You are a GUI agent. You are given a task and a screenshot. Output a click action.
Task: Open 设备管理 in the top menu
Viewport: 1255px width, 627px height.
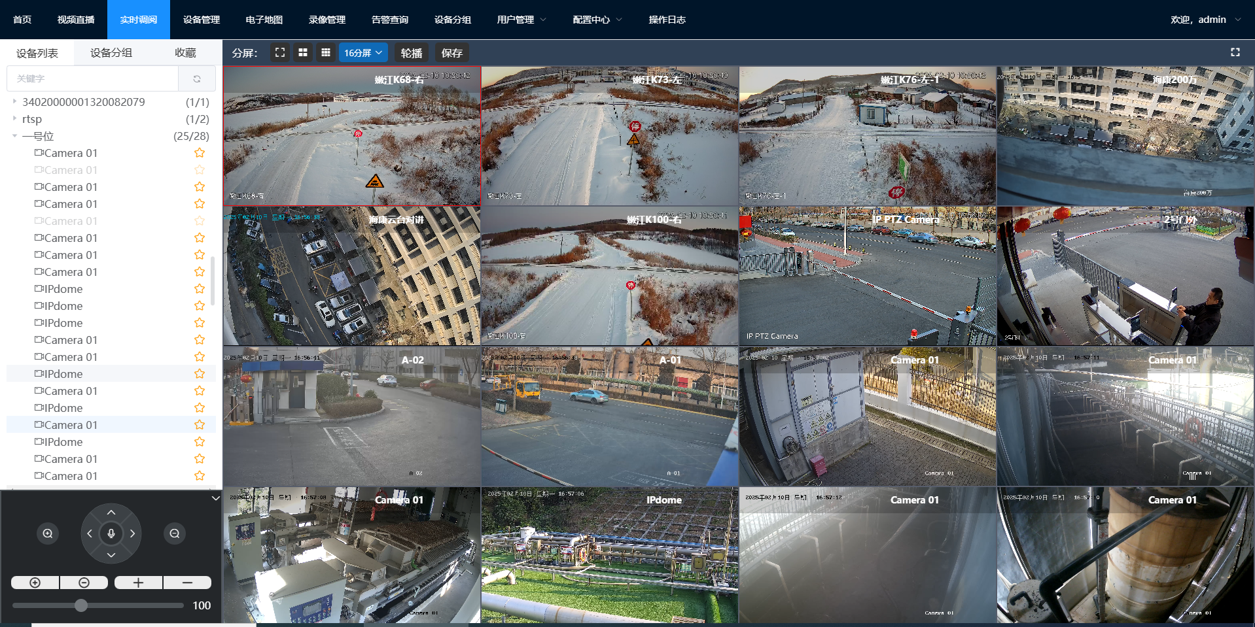point(202,20)
